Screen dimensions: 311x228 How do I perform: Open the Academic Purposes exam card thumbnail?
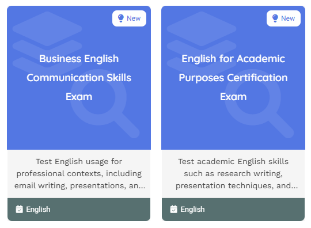pyautogui.click(x=233, y=78)
